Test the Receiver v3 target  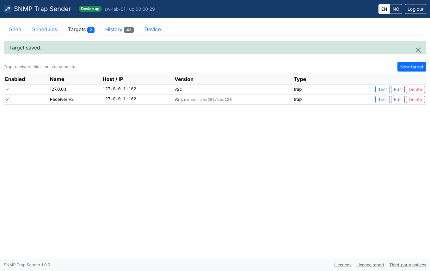coord(383,100)
